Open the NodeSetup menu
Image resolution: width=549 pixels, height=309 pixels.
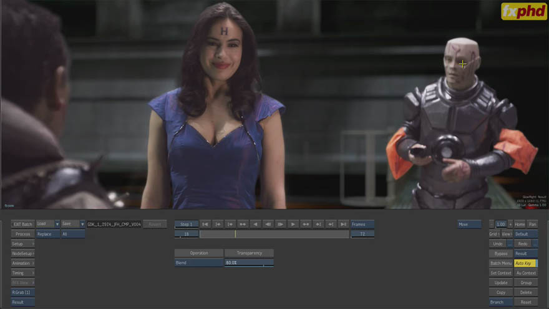[x=22, y=253]
